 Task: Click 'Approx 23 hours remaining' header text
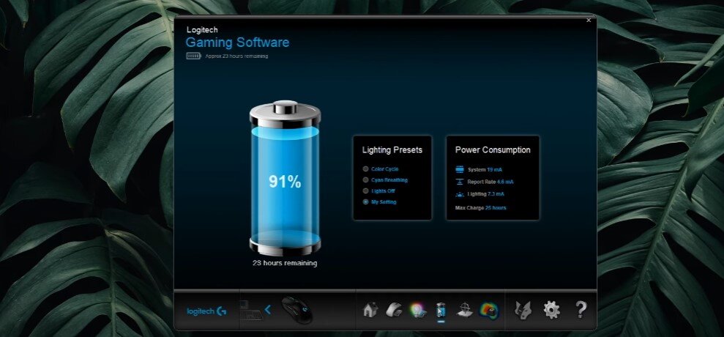[236, 56]
